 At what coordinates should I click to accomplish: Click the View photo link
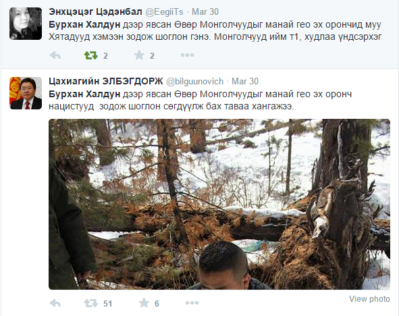click(369, 298)
